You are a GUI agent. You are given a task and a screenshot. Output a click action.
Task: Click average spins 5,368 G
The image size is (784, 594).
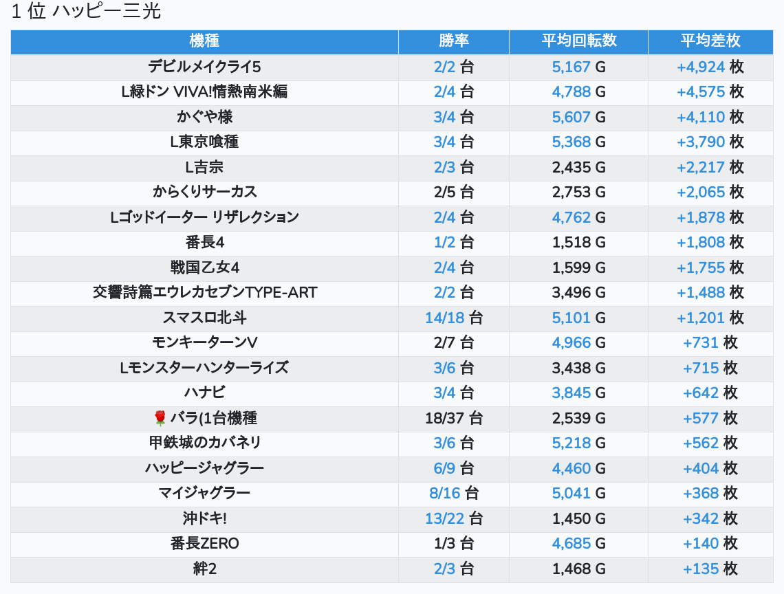tap(578, 142)
